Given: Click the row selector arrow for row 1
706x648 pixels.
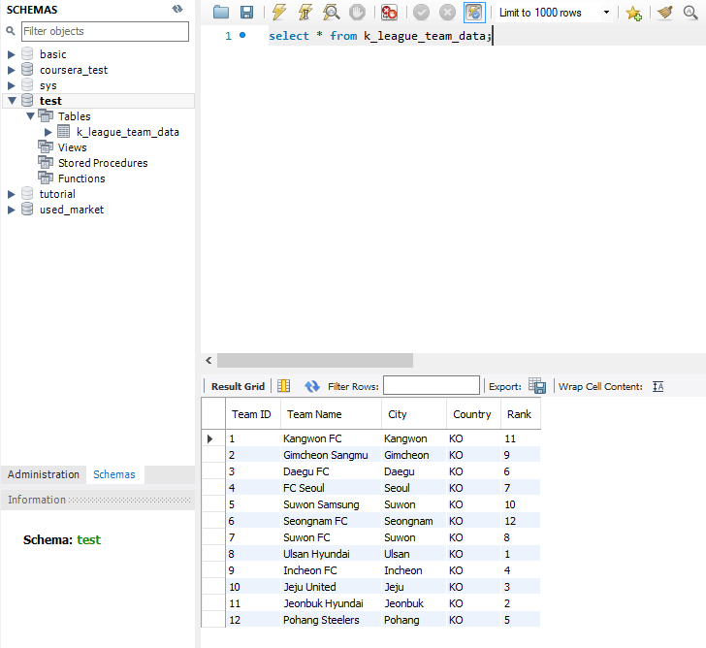Looking at the screenshot, I should (x=209, y=438).
